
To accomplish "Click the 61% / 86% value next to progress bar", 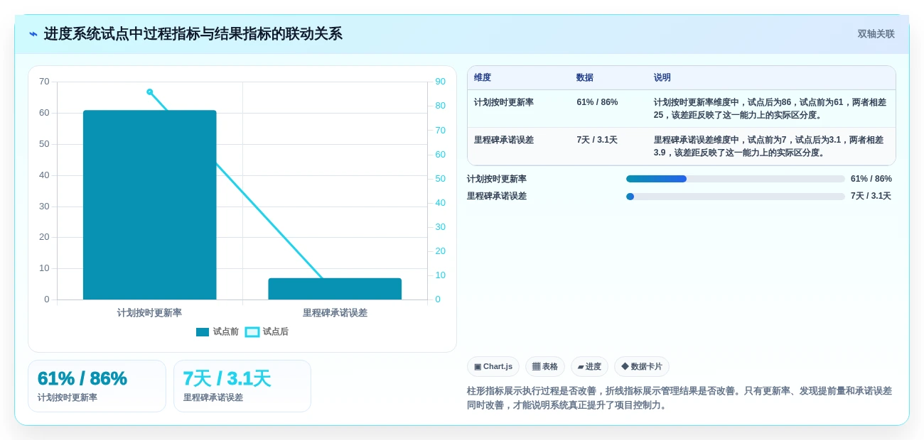I will tap(871, 179).
